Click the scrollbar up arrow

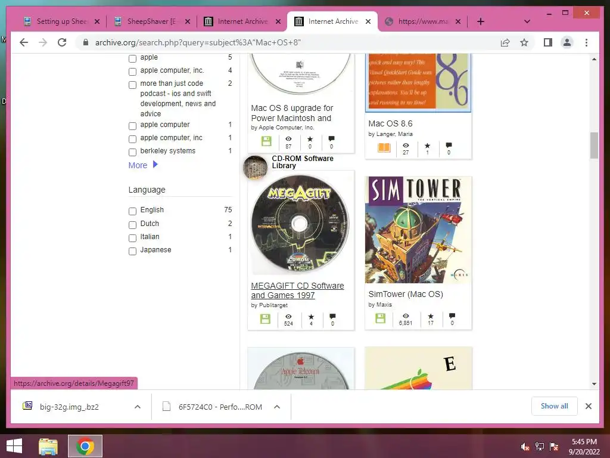click(594, 59)
